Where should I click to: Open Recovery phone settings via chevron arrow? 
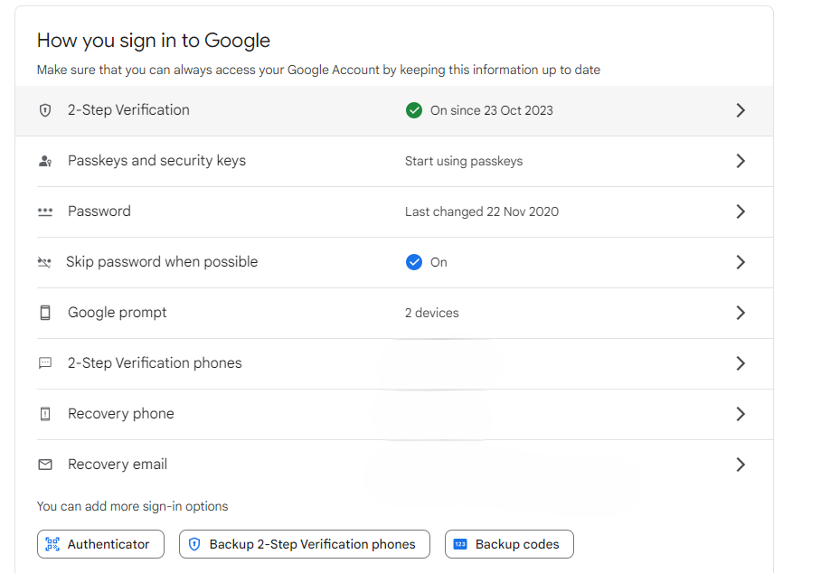point(740,414)
